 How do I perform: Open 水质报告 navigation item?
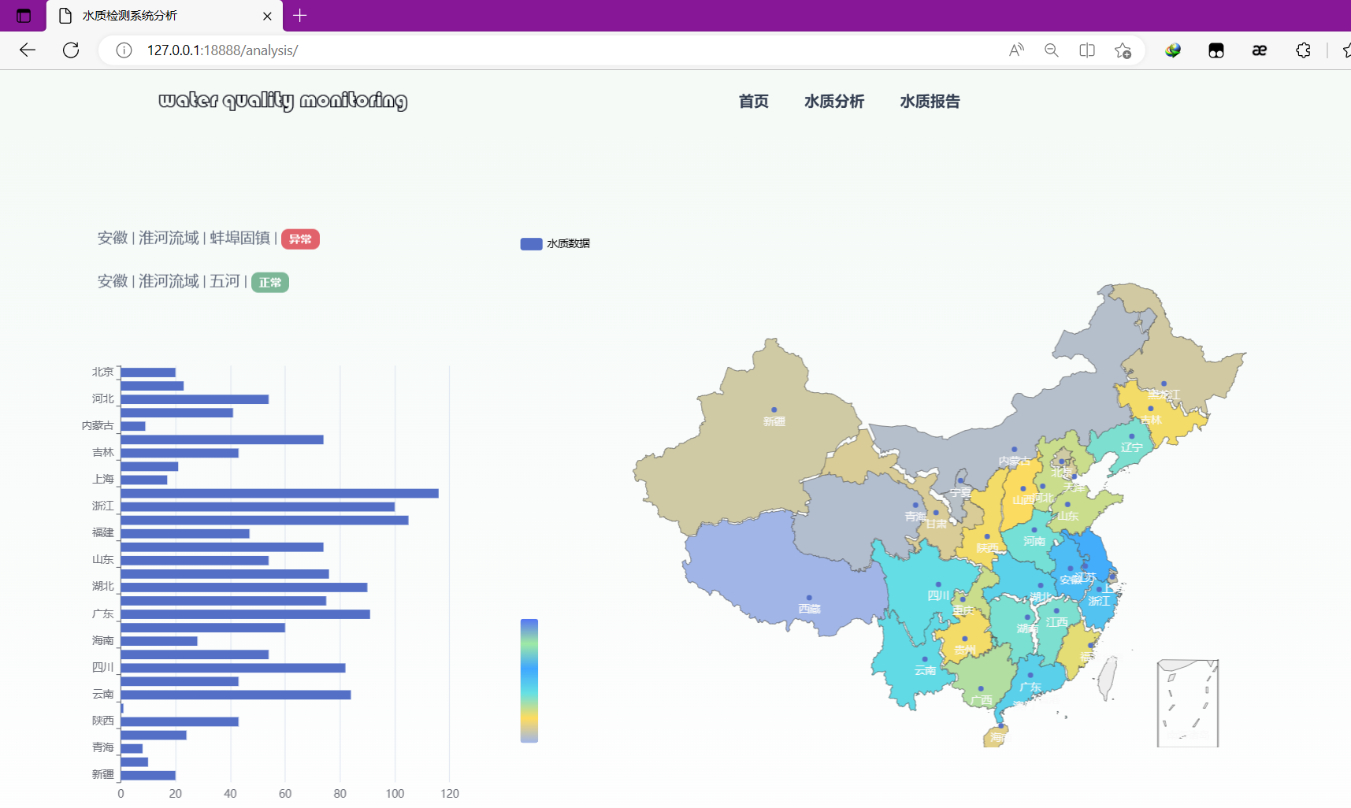pyautogui.click(x=930, y=102)
